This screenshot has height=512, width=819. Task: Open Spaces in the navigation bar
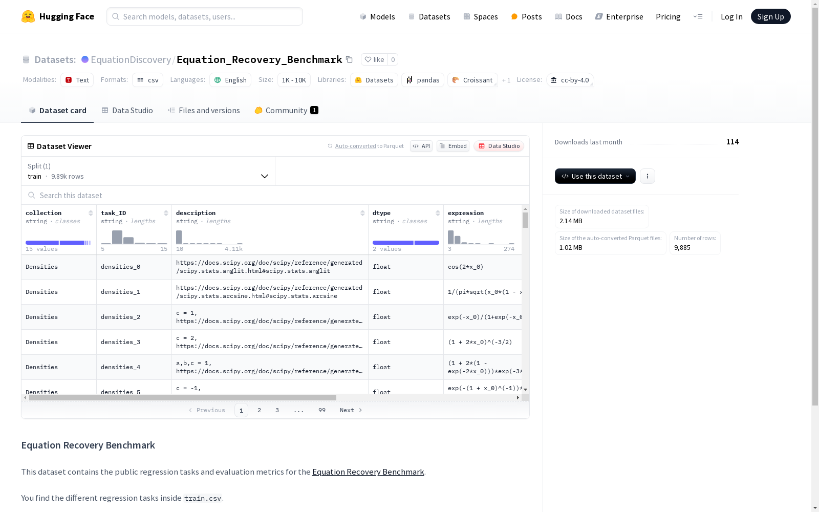[481, 16]
